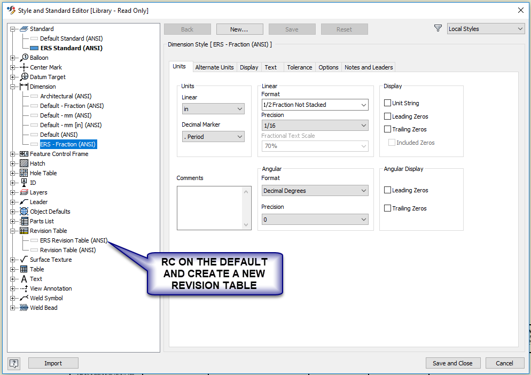Toggle Angular Display Leading Zeros checkbox
The image size is (531, 375).
[388, 190]
